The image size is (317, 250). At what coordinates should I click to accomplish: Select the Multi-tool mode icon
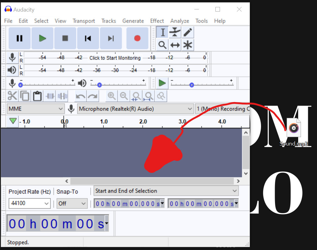188,45
